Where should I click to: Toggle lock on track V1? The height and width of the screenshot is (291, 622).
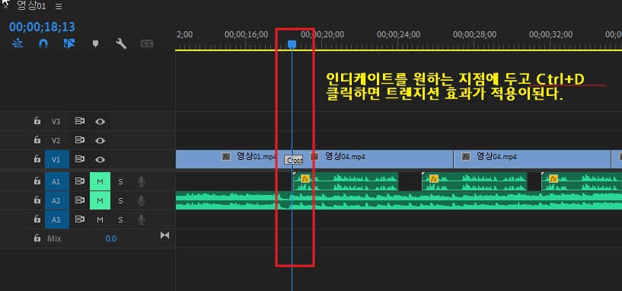pos(37,159)
